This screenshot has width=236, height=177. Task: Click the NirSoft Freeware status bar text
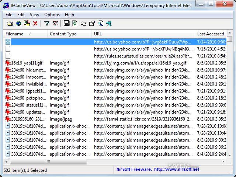tap(134, 169)
